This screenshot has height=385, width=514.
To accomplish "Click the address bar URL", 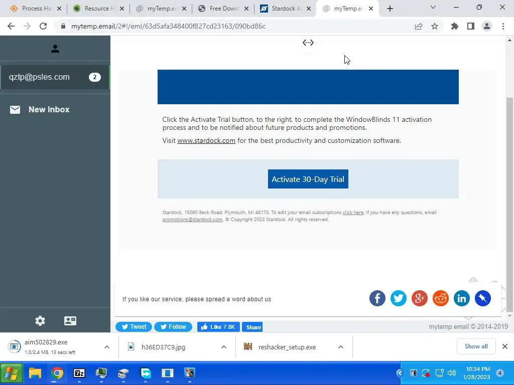I will 168,26.
